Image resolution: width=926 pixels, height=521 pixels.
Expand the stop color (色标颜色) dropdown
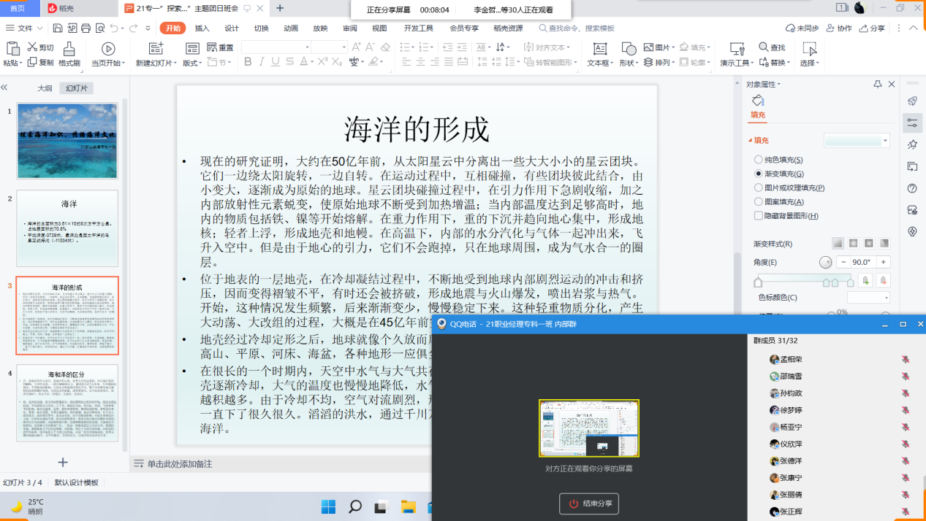coord(887,298)
